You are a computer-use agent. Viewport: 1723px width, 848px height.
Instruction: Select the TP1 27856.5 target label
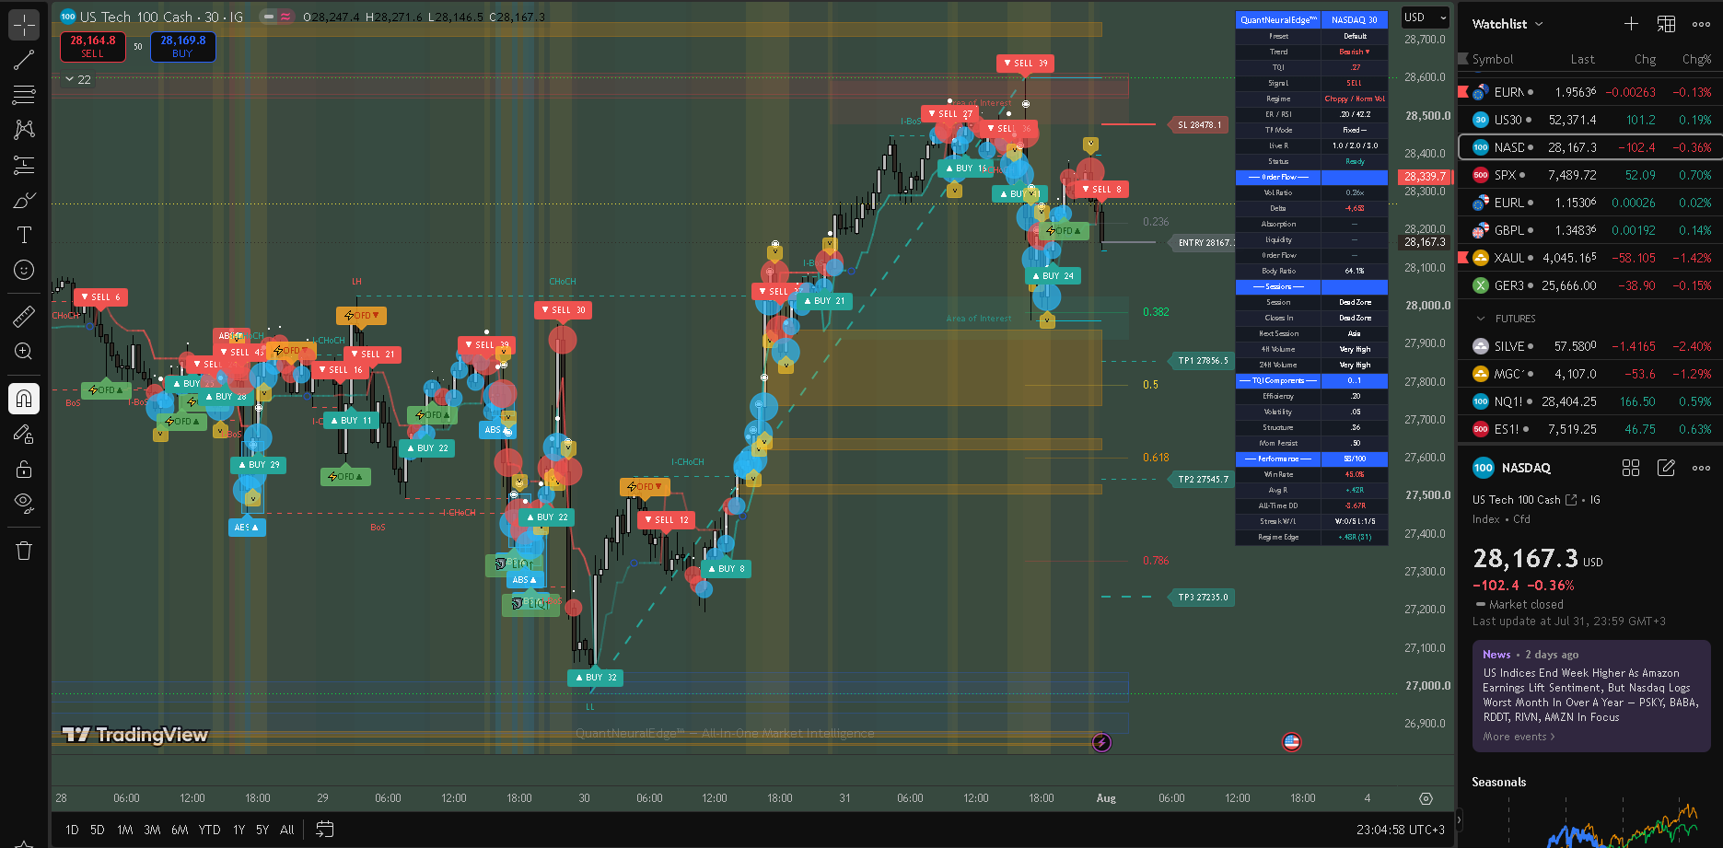[x=1203, y=360]
